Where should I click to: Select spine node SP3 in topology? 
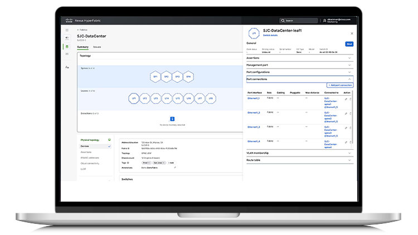[x=177, y=77]
